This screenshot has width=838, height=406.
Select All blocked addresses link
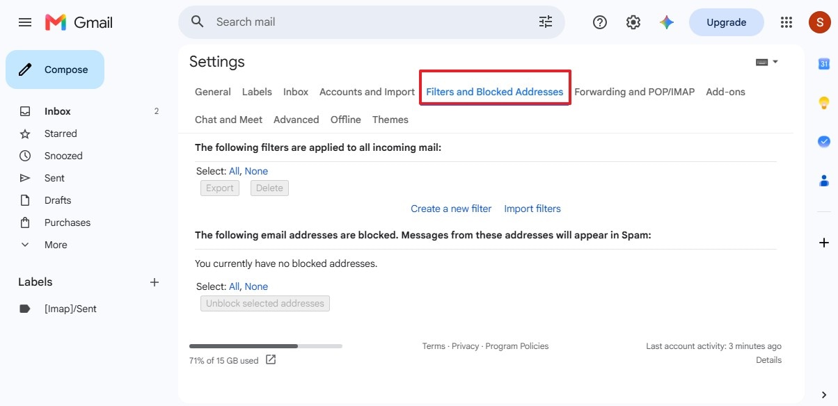coord(234,286)
